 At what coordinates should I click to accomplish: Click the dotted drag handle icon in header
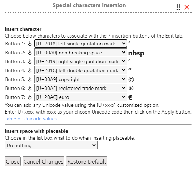point(178,7)
